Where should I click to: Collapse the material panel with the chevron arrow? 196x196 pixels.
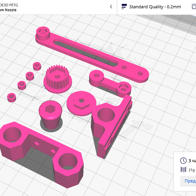pyautogui.click(x=111, y=7)
